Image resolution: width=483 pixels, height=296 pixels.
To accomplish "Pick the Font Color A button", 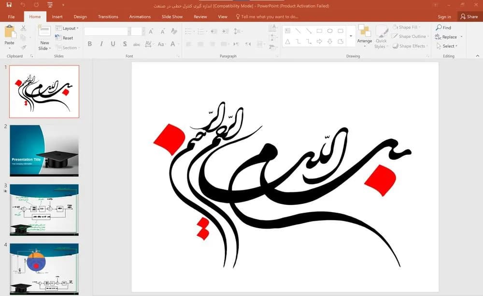I will click(x=173, y=44).
